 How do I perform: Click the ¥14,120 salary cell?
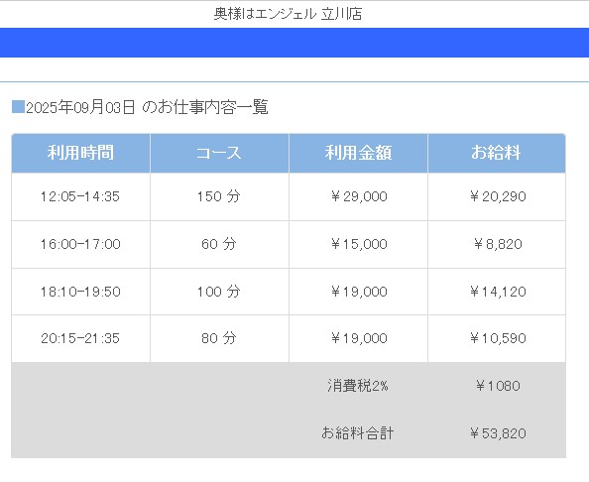click(497, 292)
